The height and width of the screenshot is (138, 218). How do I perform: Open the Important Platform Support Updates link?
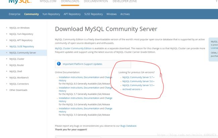82,64
